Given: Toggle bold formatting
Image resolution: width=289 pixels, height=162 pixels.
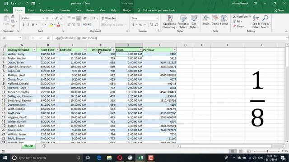Looking at the screenshot, I should pyautogui.click(x=23, y=25).
